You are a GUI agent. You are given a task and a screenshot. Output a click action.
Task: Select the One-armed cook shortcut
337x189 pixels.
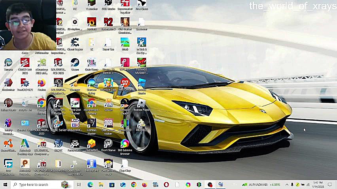pyautogui.click(x=108, y=167)
